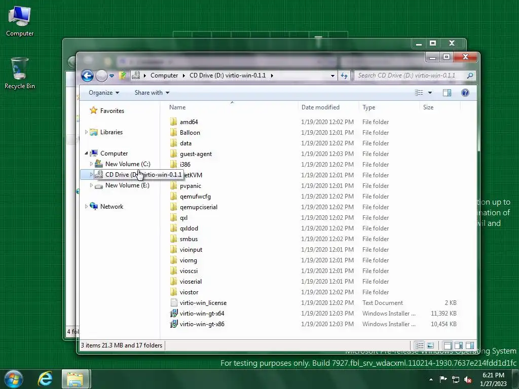Select New Volume (C:) drive

(x=127, y=164)
